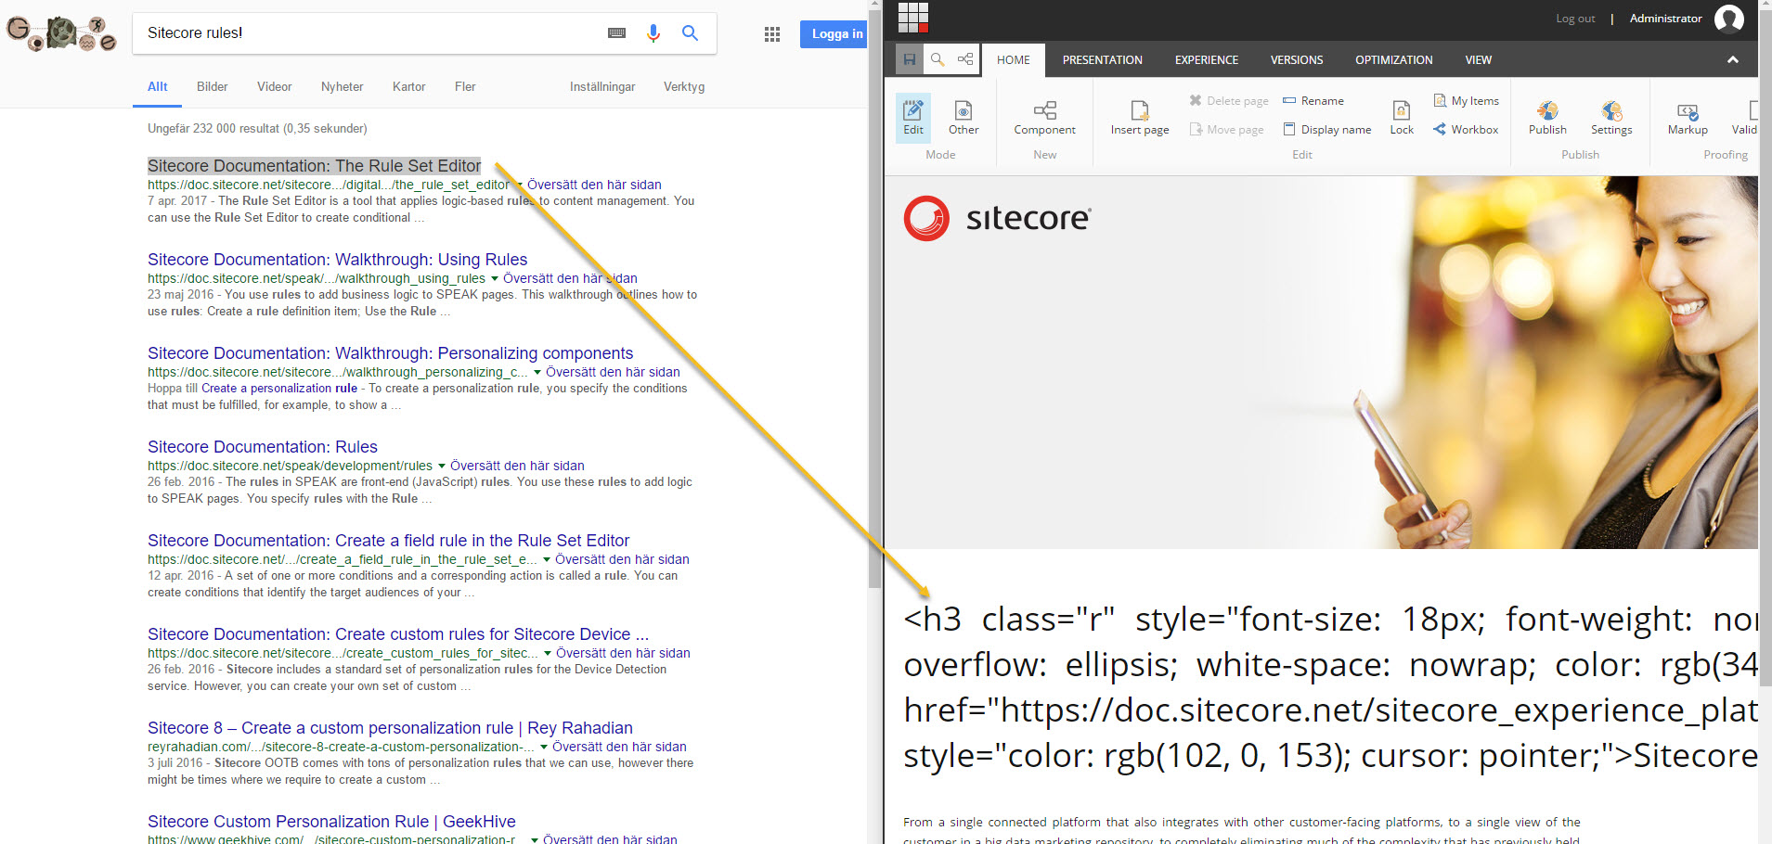Image resolution: width=1772 pixels, height=844 pixels.
Task: Expand options arrow for Rule Set Editor result
Action: point(520,185)
